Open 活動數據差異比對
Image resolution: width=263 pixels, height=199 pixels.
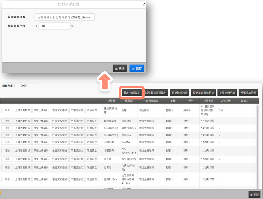click(156, 93)
